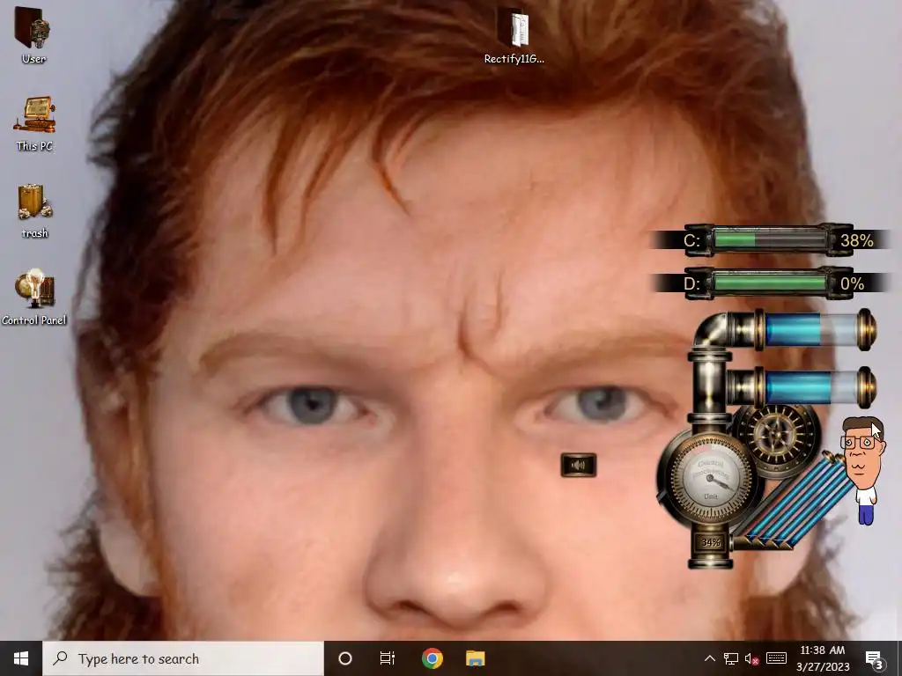The height and width of the screenshot is (676, 902).
Task: Open Task View on the taskbar
Action: (x=388, y=658)
